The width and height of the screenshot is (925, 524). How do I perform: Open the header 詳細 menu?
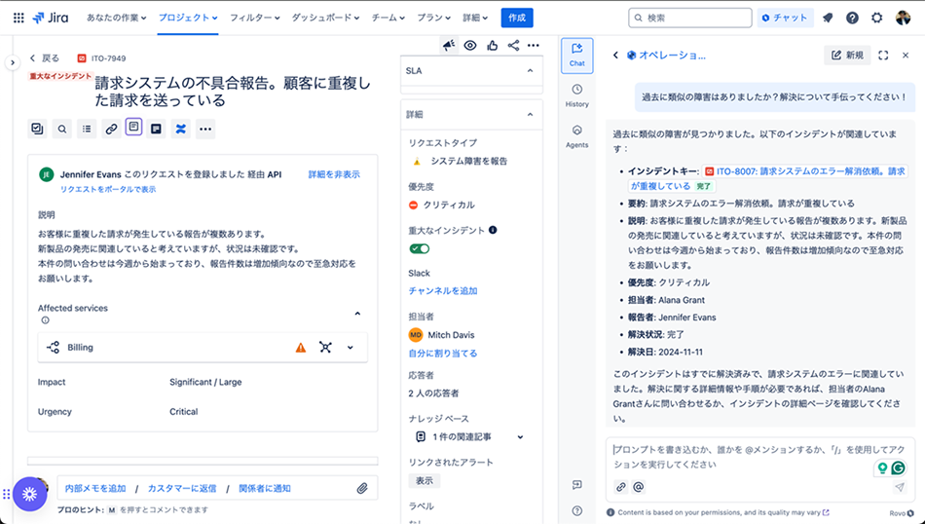[475, 18]
